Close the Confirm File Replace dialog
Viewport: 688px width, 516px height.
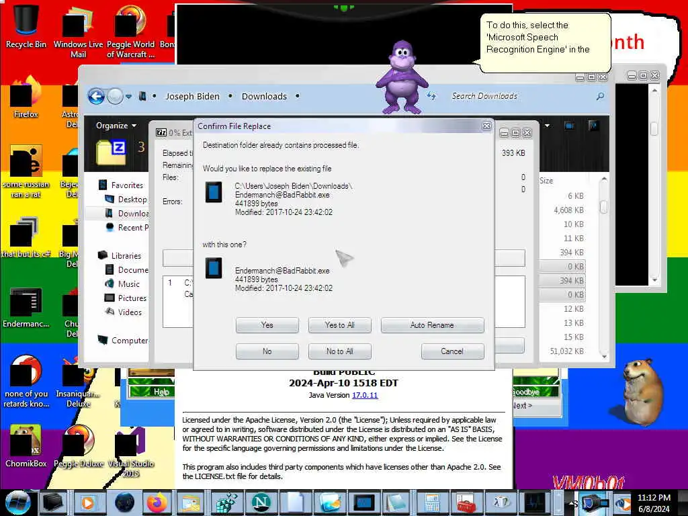pos(486,126)
